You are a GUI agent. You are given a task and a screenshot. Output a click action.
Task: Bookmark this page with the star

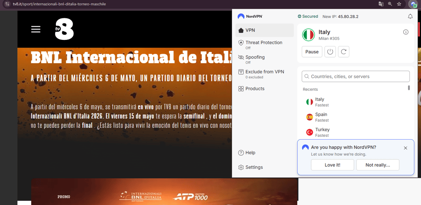(x=399, y=4)
